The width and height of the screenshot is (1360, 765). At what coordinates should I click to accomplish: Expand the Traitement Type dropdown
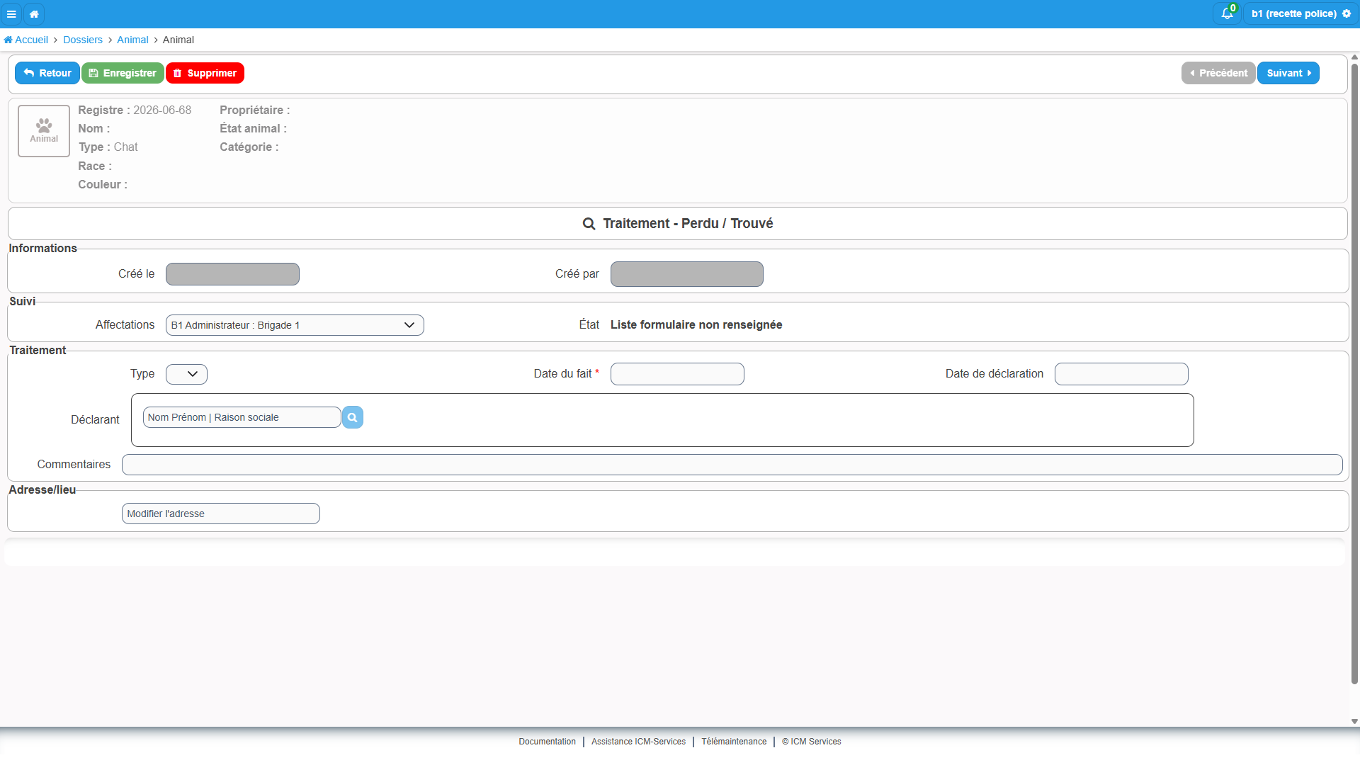[186, 374]
